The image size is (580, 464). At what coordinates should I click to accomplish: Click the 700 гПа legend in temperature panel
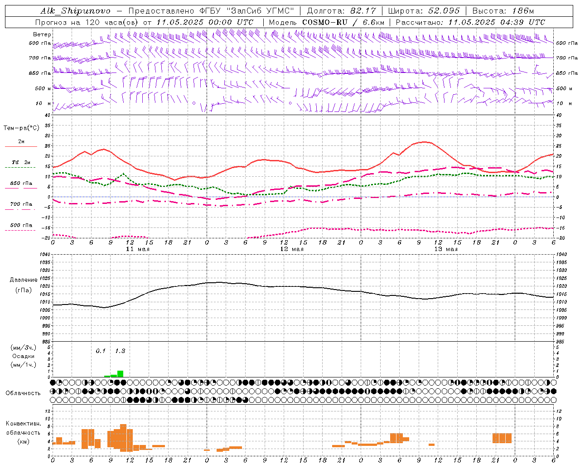click(21, 204)
